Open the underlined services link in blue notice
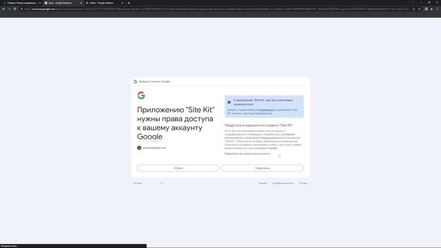Viewport: 441px width, 248px height. [x=267, y=110]
